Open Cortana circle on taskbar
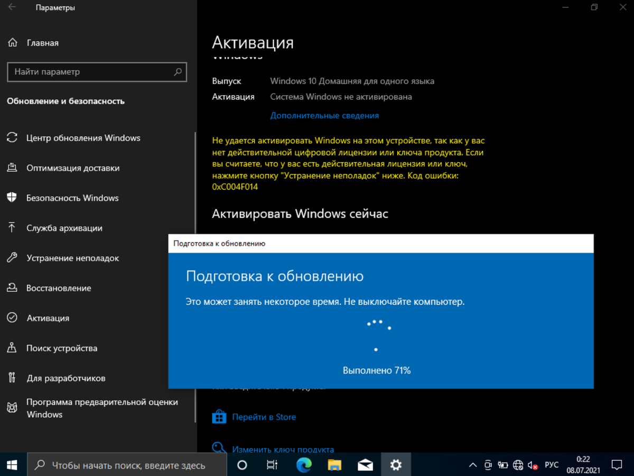Screen dimensions: 634x476 (242, 465)
